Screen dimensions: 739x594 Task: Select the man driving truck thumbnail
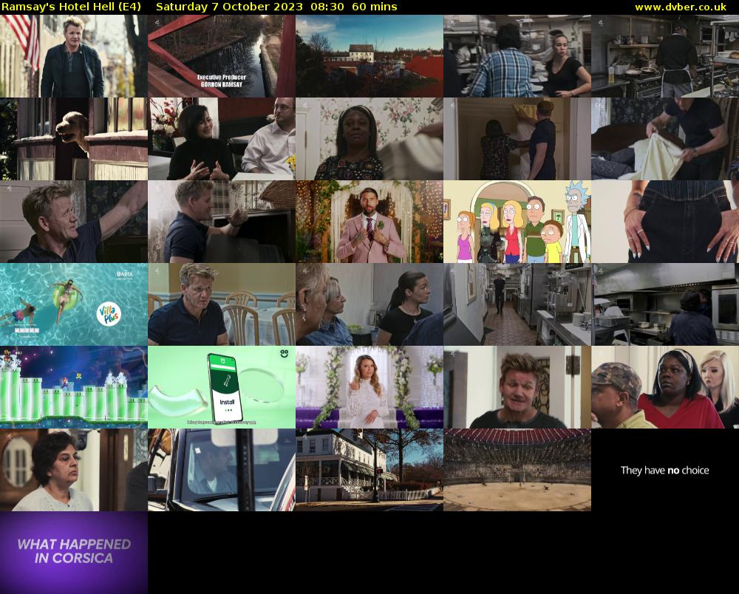(x=222, y=470)
